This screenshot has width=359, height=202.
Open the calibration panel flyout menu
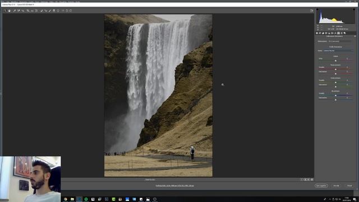pos(355,36)
